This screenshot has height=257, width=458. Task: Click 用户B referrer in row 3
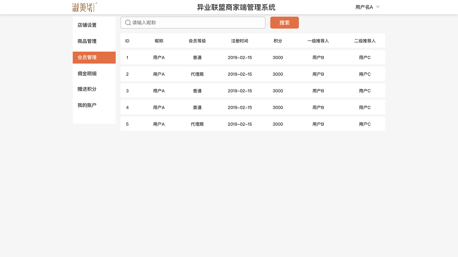click(x=318, y=91)
